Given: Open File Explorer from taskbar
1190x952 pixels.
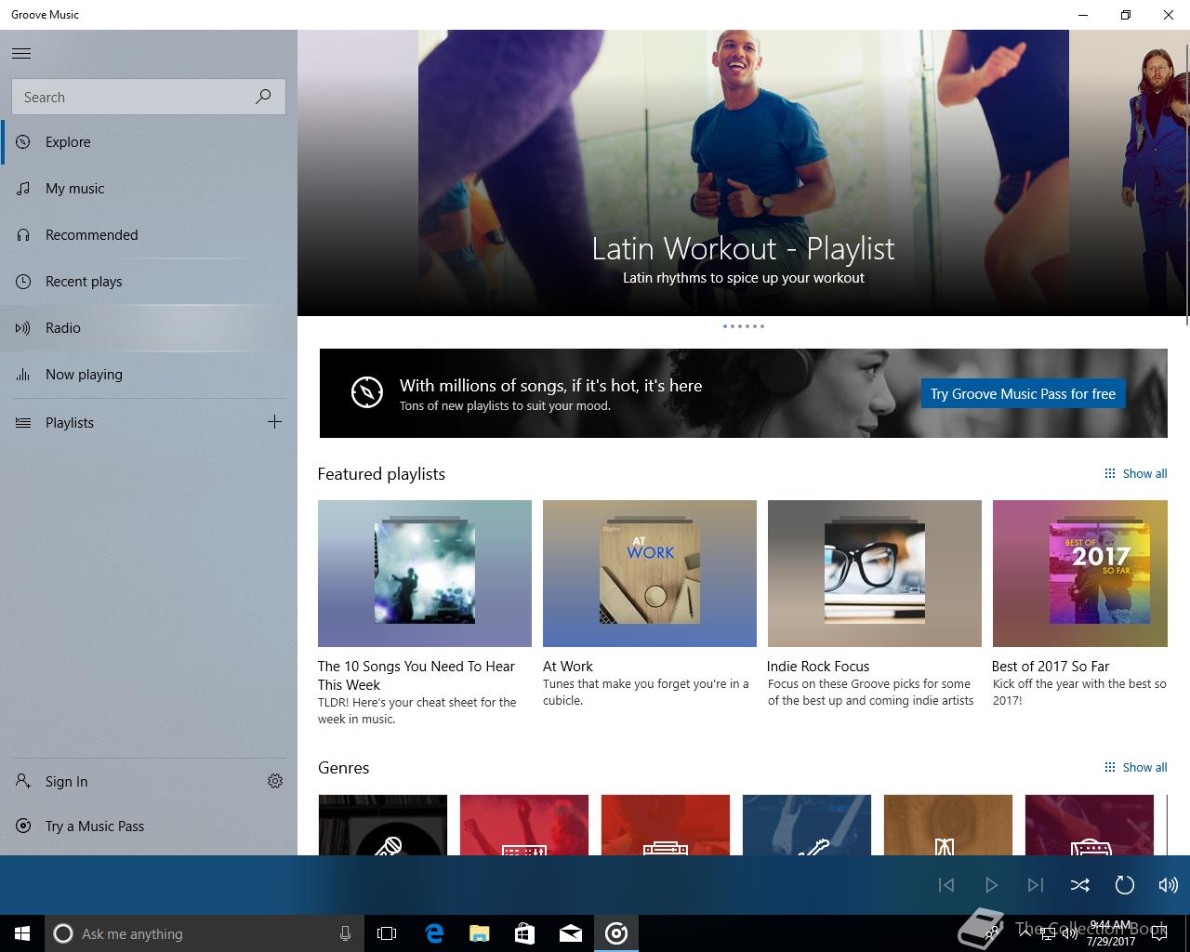Looking at the screenshot, I should (480, 933).
